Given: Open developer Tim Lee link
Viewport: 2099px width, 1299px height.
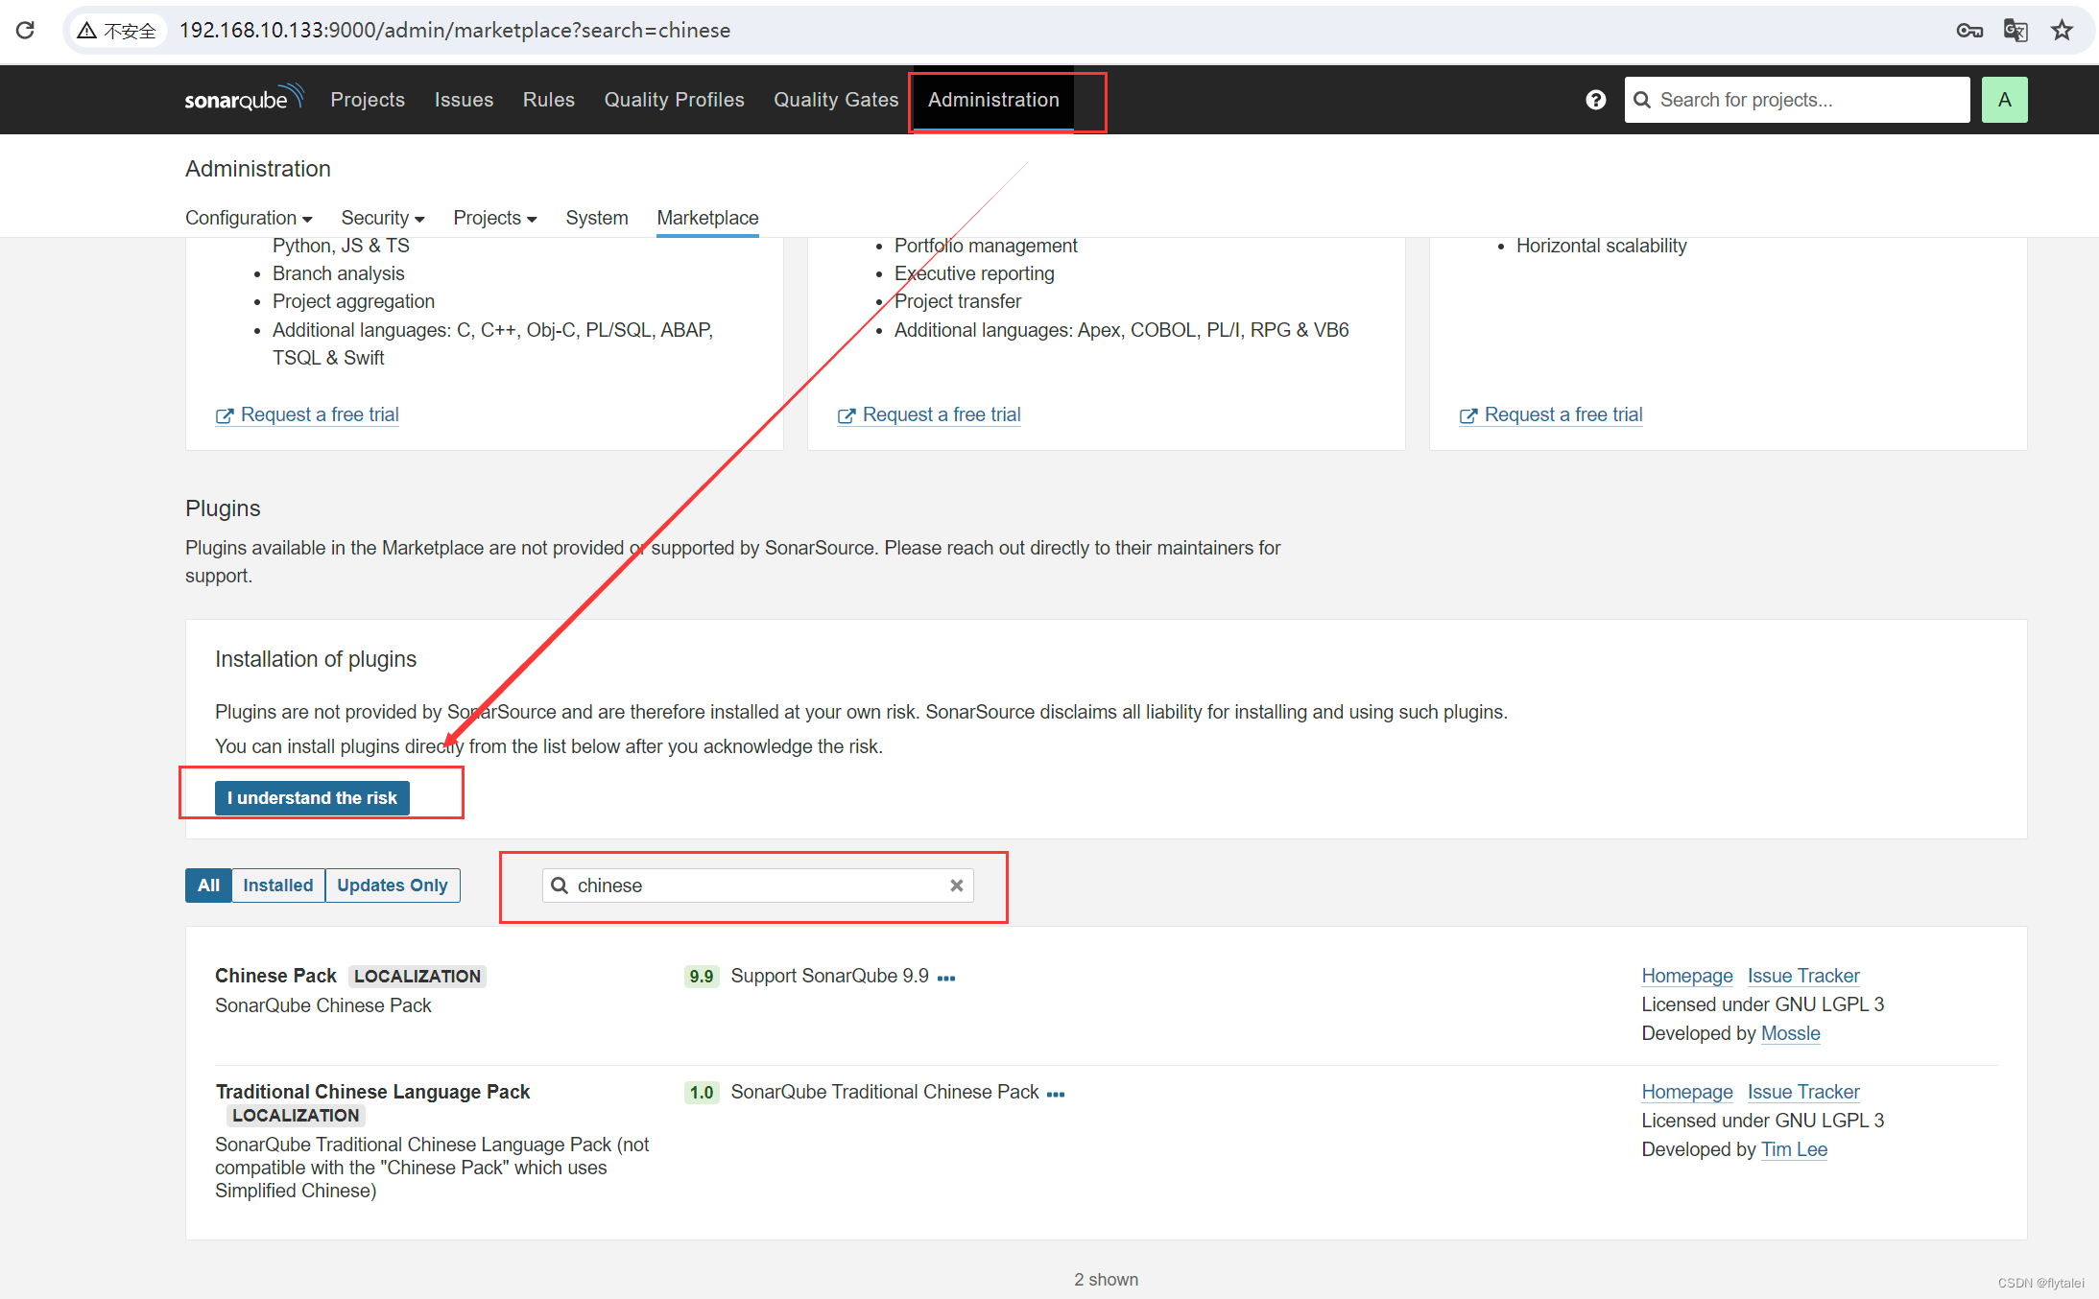Looking at the screenshot, I should coord(1794,1149).
